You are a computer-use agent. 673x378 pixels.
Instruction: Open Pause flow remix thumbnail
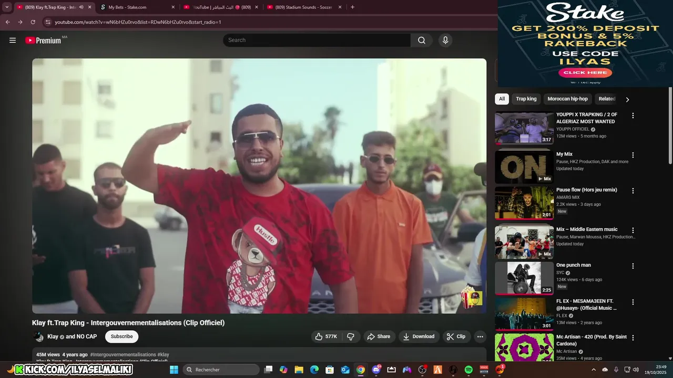pos(524,203)
